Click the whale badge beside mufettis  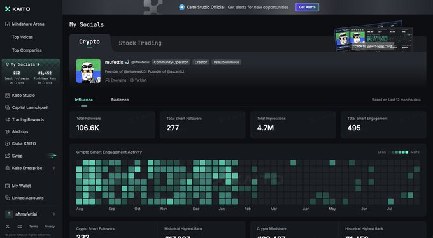pyautogui.click(x=127, y=63)
